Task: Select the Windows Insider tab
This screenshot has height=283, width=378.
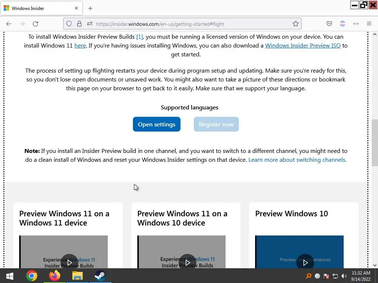Action: pyautogui.click(x=42, y=8)
